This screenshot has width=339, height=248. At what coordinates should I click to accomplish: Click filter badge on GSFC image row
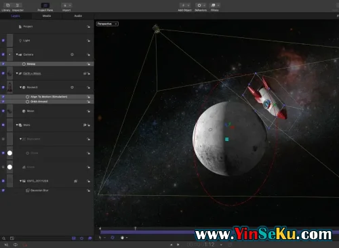75,181
